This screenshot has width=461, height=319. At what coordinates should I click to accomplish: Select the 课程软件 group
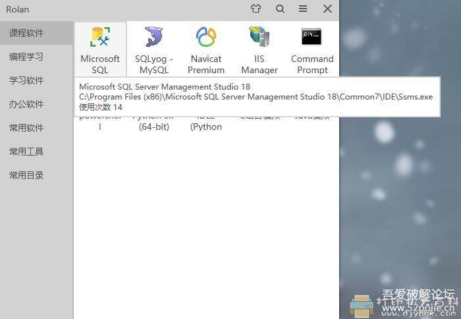pyautogui.click(x=36, y=33)
